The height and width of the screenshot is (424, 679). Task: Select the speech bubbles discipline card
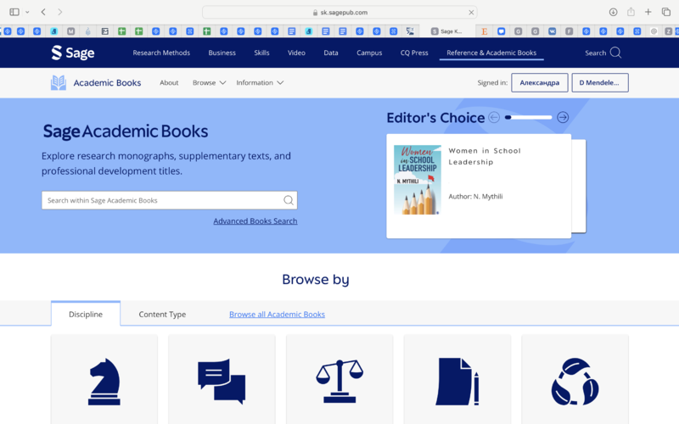coord(222,379)
